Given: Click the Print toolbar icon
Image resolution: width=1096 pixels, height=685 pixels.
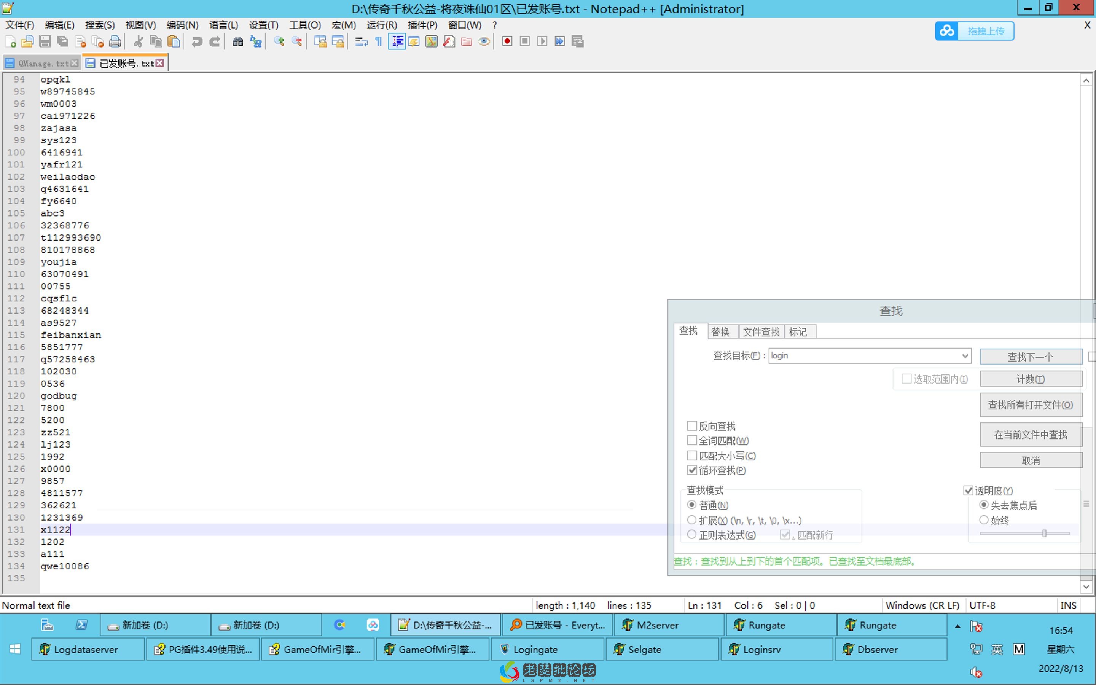Looking at the screenshot, I should pos(115,42).
